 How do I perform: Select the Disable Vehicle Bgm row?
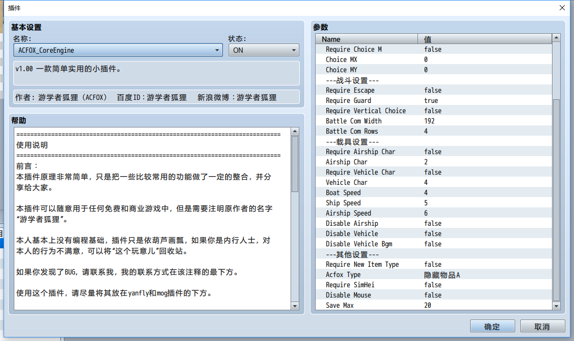(434, 244)
